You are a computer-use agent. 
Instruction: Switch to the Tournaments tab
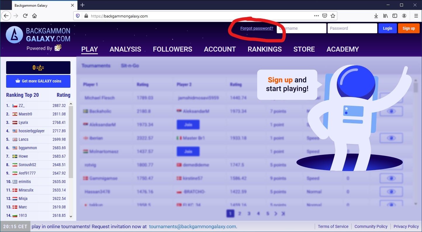pos(96,66)
